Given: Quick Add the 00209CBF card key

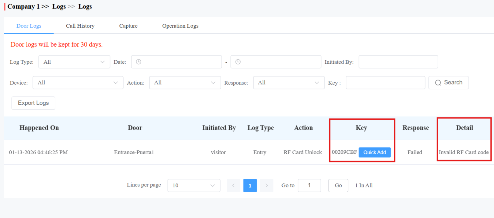Looking at the screenshot, I should (x=375, y=152).
